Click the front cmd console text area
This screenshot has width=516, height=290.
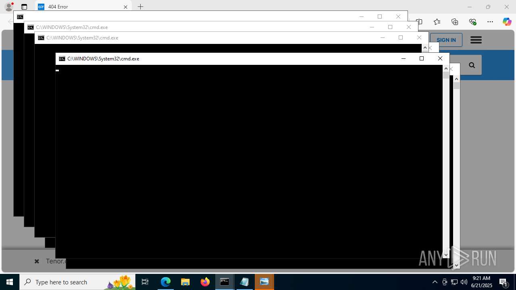249,161
